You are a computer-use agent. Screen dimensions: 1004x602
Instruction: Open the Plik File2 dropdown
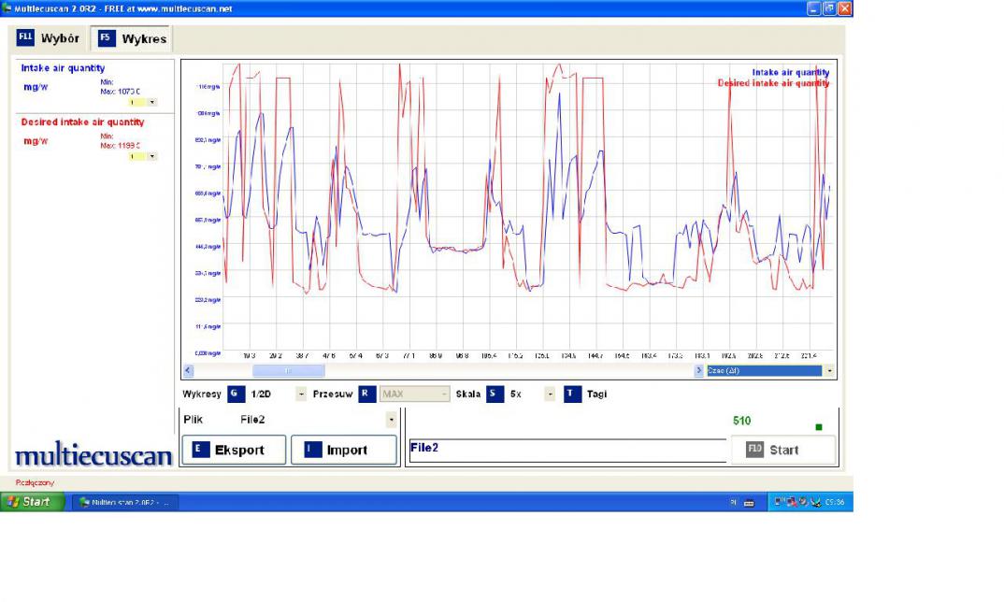[391, 420]
